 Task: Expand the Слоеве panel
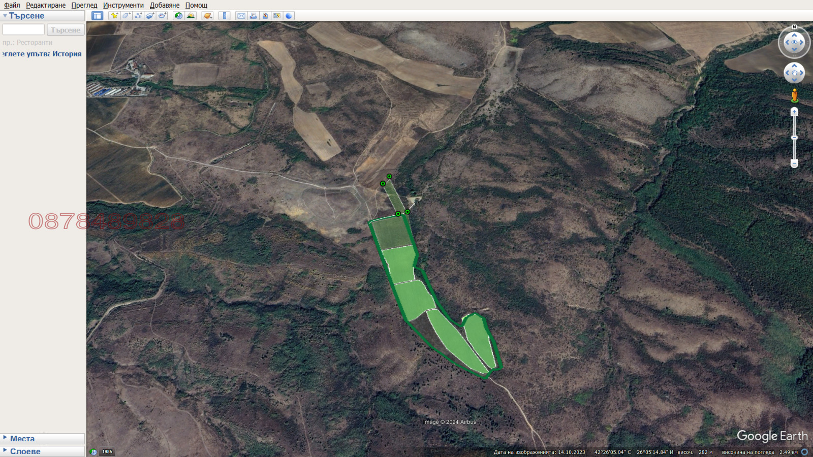tap(5, 450)
